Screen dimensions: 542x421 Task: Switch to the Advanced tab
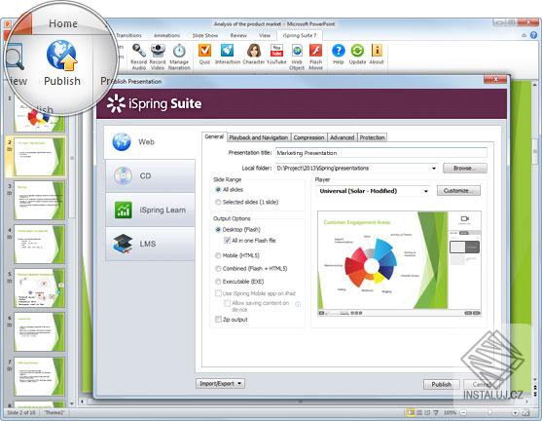click(342, 137)
